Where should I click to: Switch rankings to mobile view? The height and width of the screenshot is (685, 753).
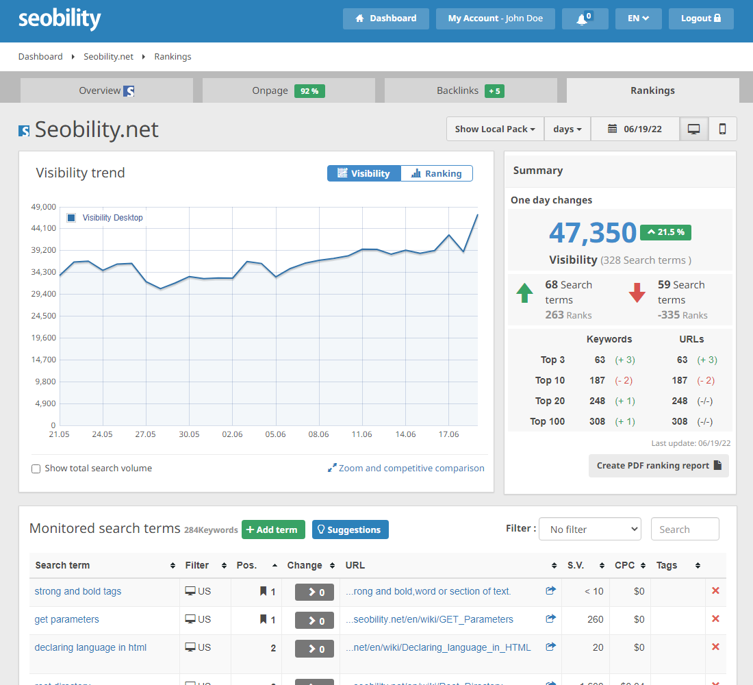click(723, 129)
